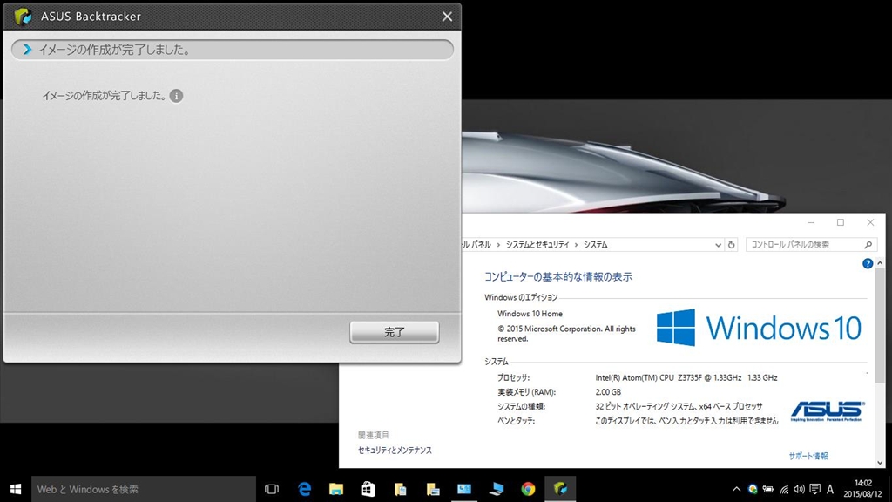Viewport: 892px width, 502px height.
Task: Click the scroll up arrow in System window
Action: 880,263
